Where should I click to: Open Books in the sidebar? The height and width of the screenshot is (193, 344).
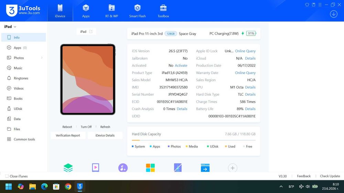(23, 98)
